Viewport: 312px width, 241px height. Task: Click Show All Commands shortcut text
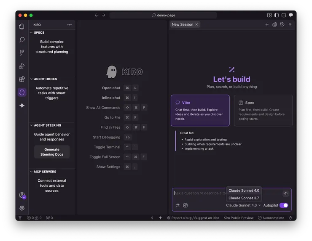[x=103, y=108]
